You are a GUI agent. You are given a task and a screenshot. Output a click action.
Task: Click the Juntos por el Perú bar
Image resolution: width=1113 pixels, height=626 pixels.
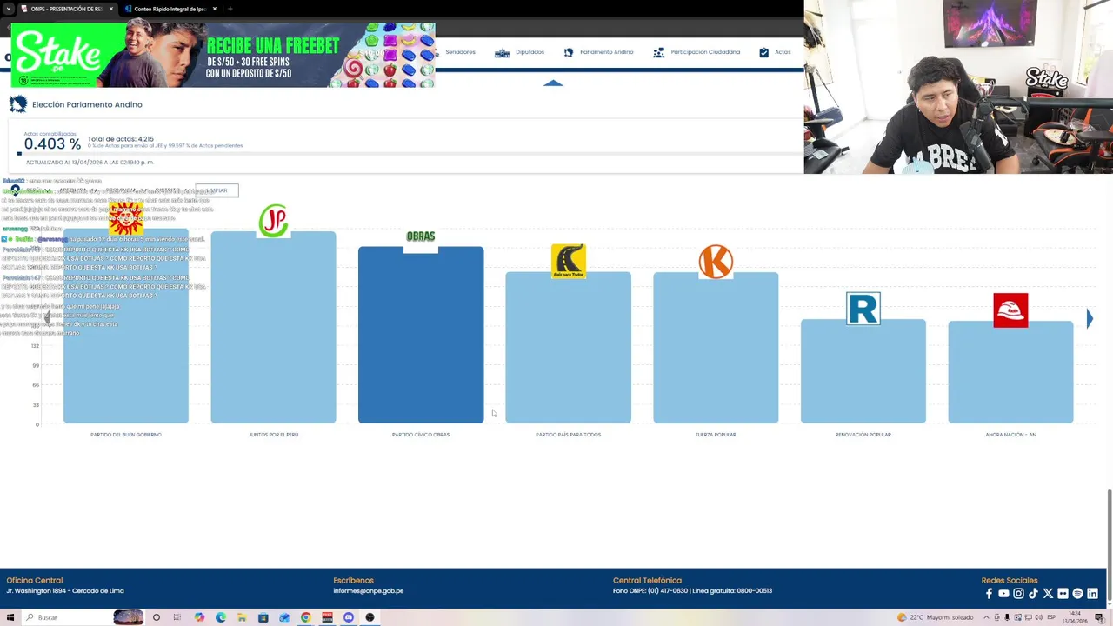tap(273, 328)
